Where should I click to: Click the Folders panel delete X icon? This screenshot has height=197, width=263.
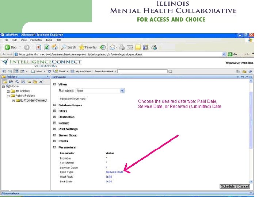[41, 82]
